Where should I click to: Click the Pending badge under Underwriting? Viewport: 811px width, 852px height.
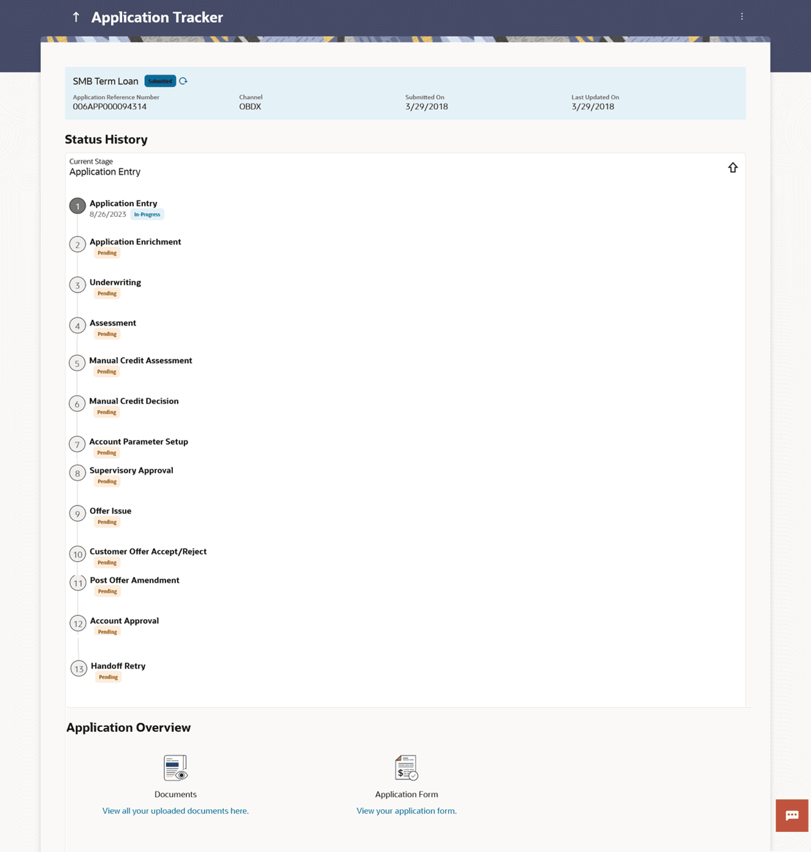click(x=107, y=293)
